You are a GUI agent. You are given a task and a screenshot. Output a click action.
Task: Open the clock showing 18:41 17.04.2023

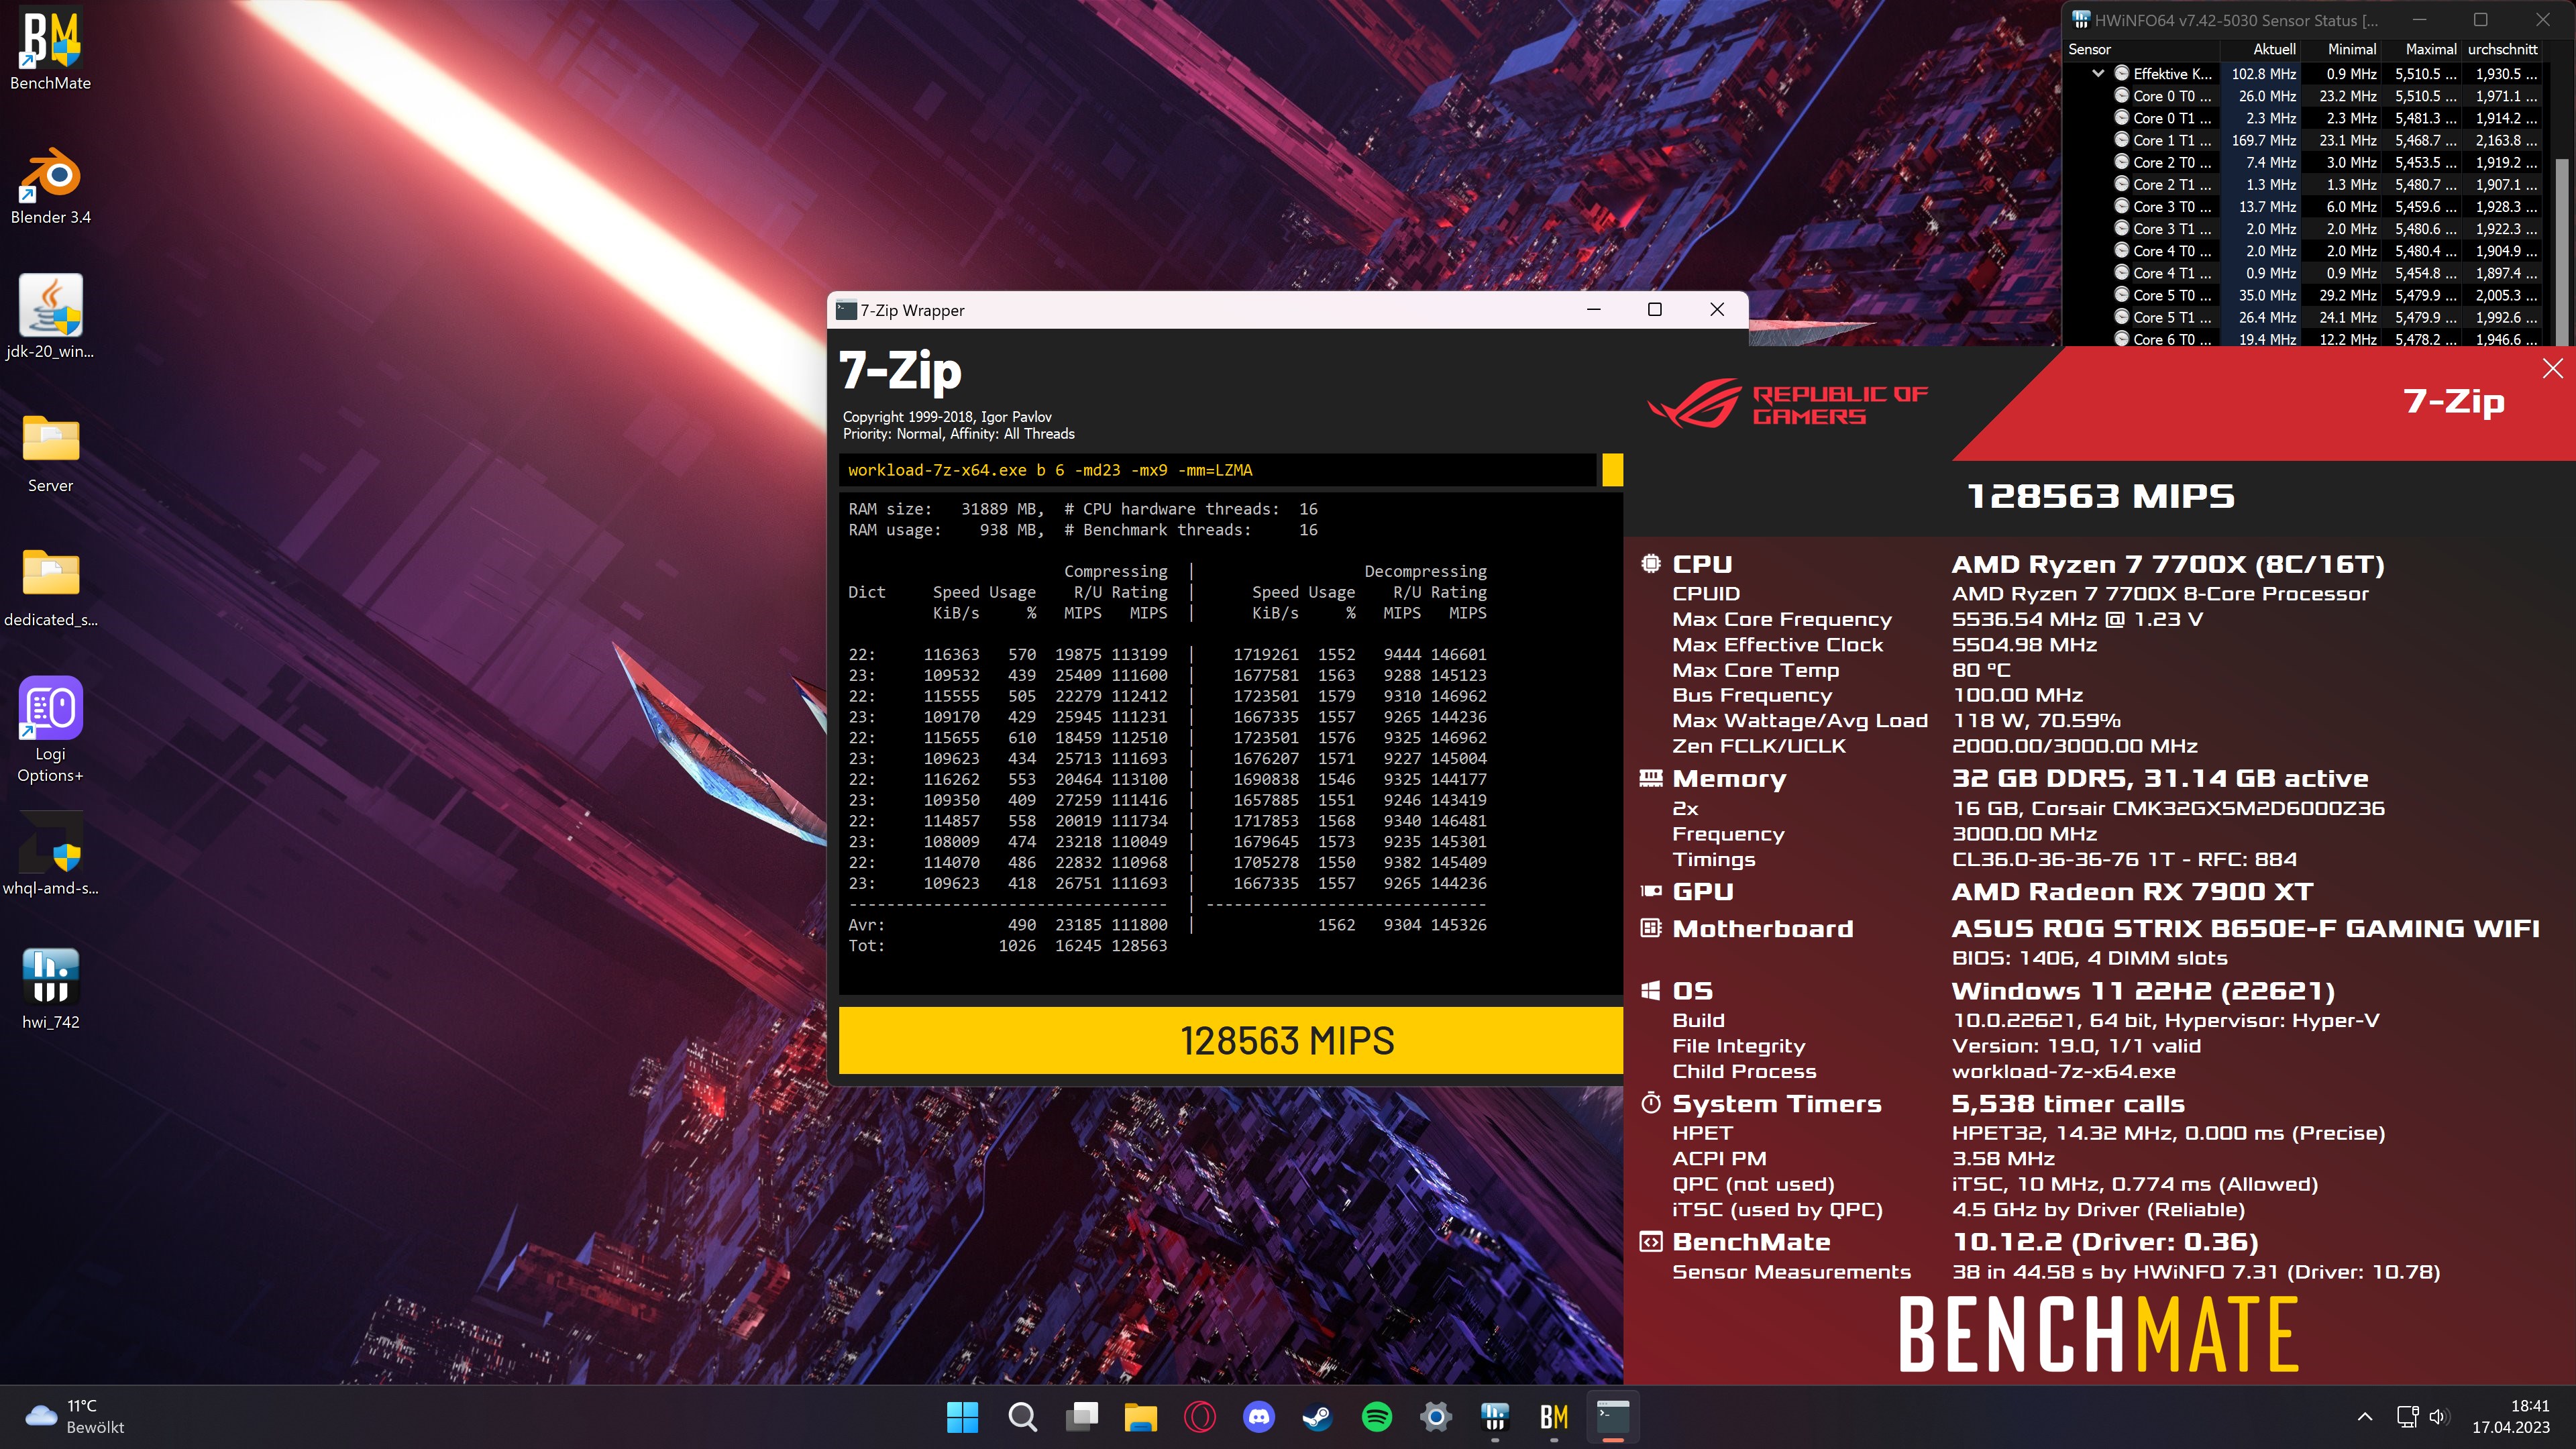2510,1416
